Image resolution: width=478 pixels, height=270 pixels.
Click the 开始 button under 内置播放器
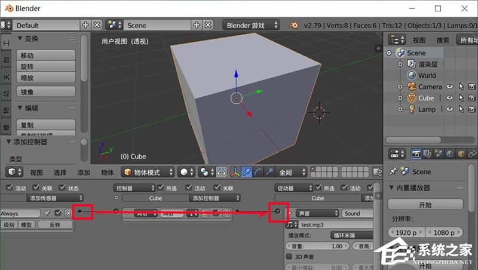425,204
